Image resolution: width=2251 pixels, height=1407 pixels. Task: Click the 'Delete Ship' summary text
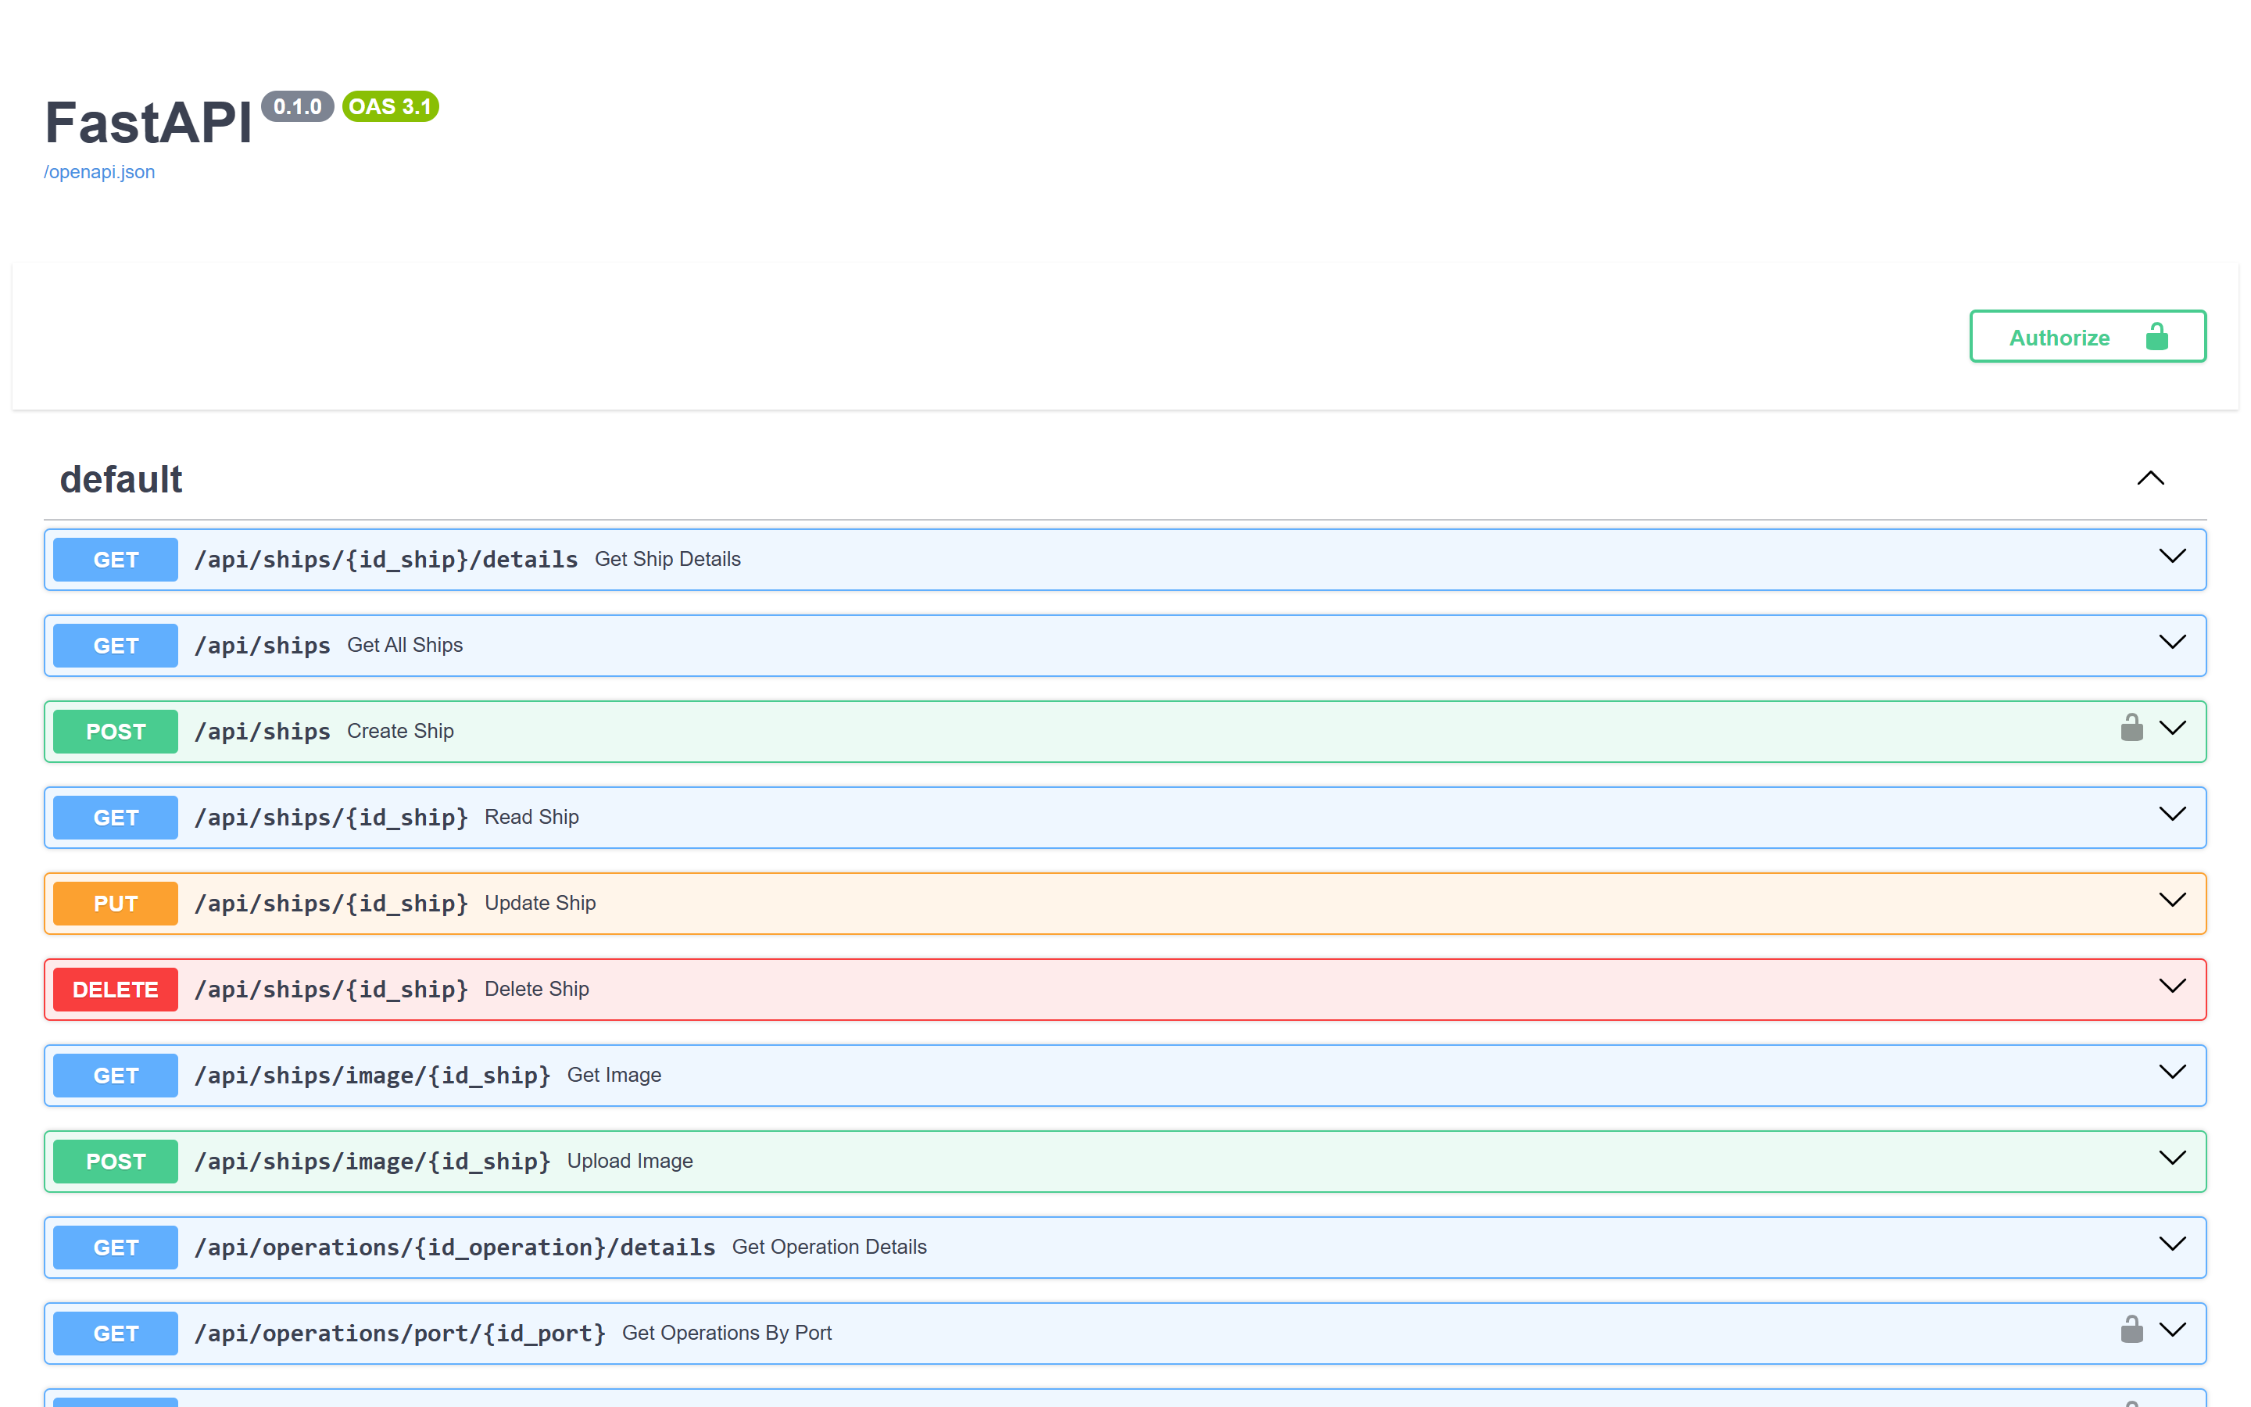click(x=537, y=989)
